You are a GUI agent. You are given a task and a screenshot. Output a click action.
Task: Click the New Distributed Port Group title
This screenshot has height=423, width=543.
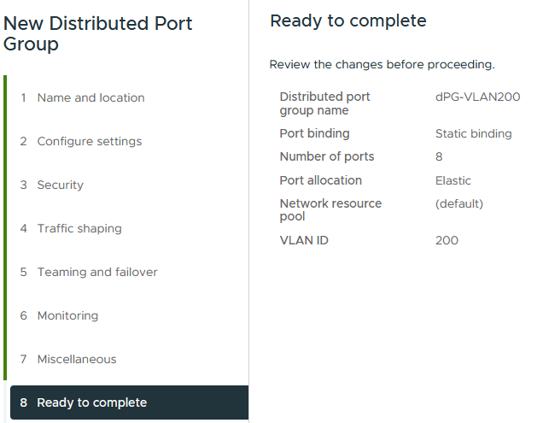[98, 34]
